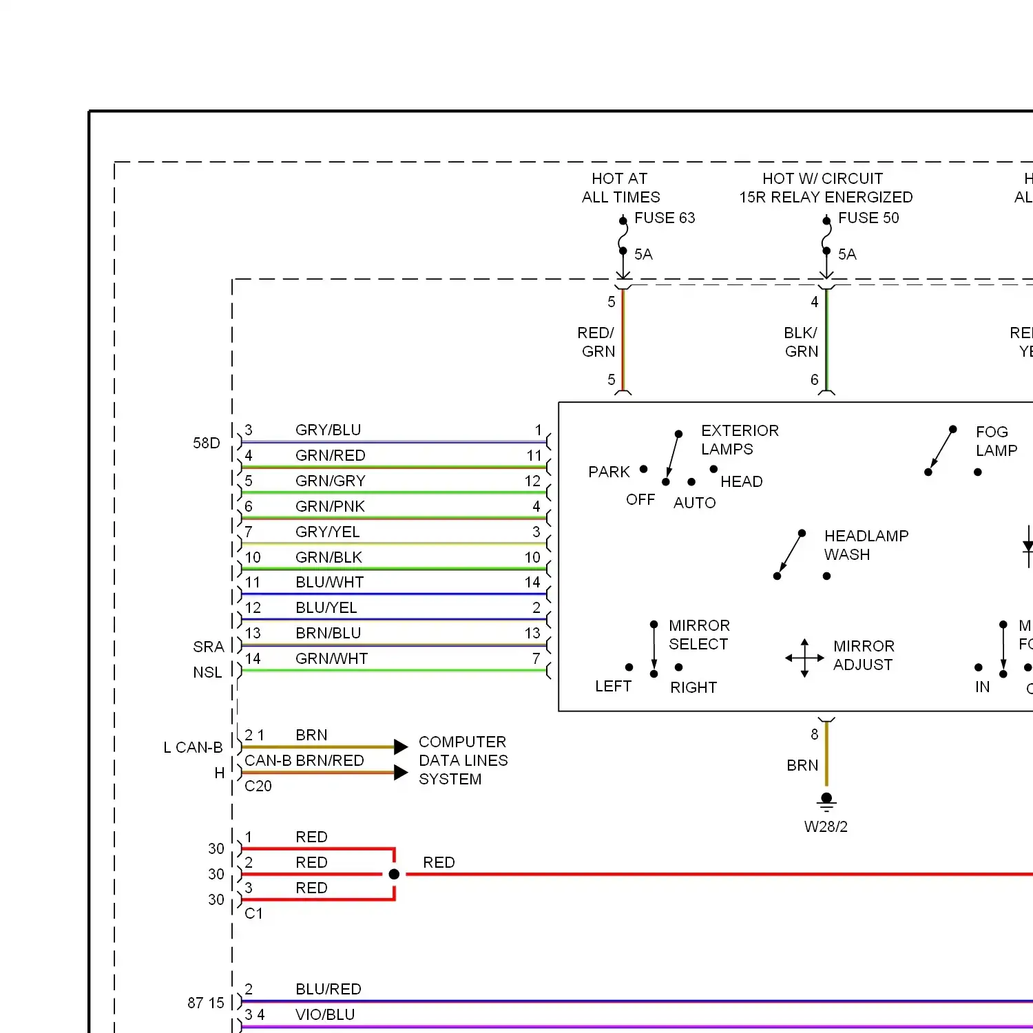Screen dimensions: 1033x1033
Task: Select the "FUSE 63" label
Action: pyautogui.click(x=665, y=218)
